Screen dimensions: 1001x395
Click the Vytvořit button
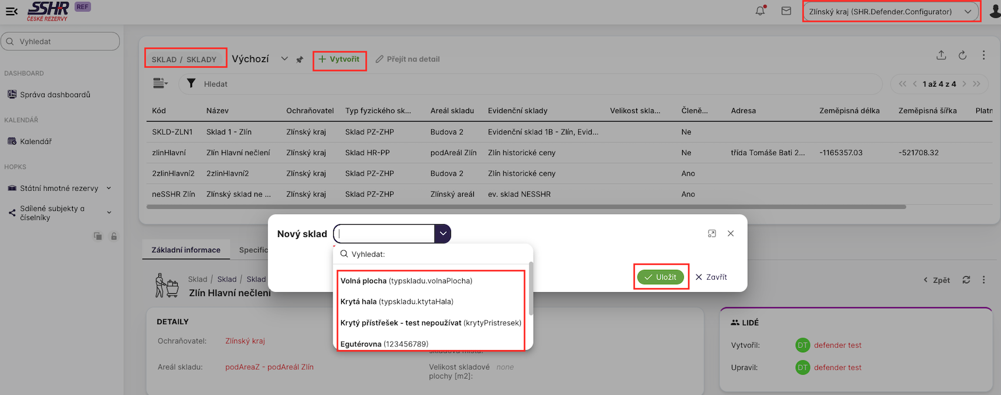click(339, 60)
